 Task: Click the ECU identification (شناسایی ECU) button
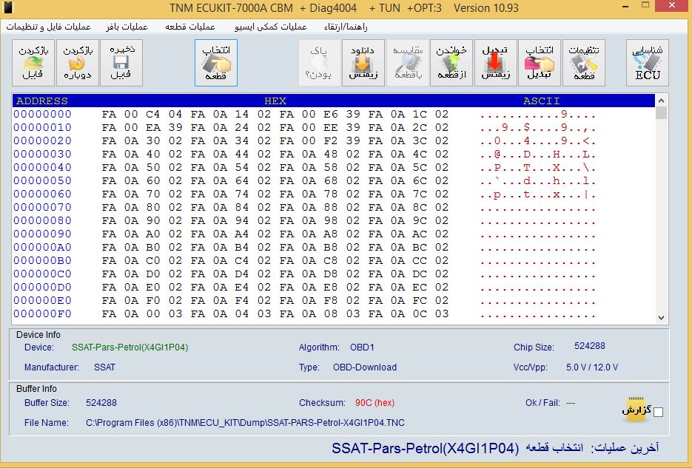648,63
